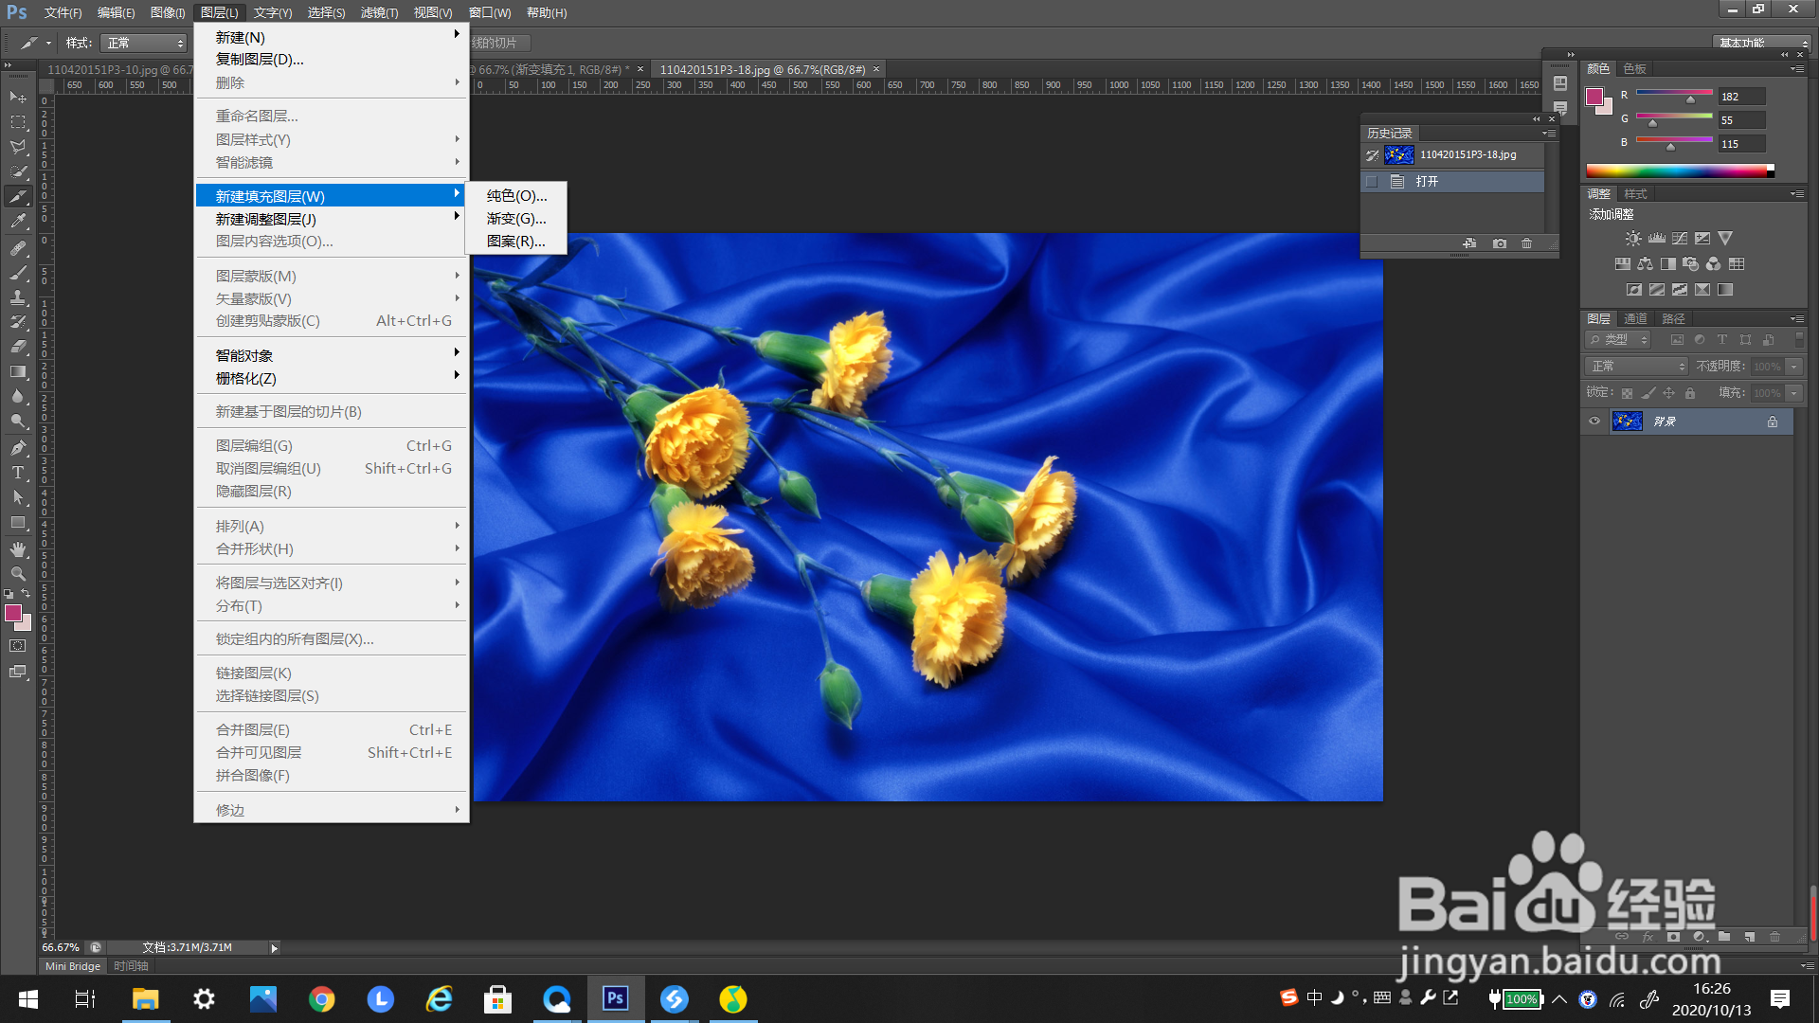Toggle visibility of the 背景 layer
Viewport: 1819px width, 1023px height.
click(1594, 422)
